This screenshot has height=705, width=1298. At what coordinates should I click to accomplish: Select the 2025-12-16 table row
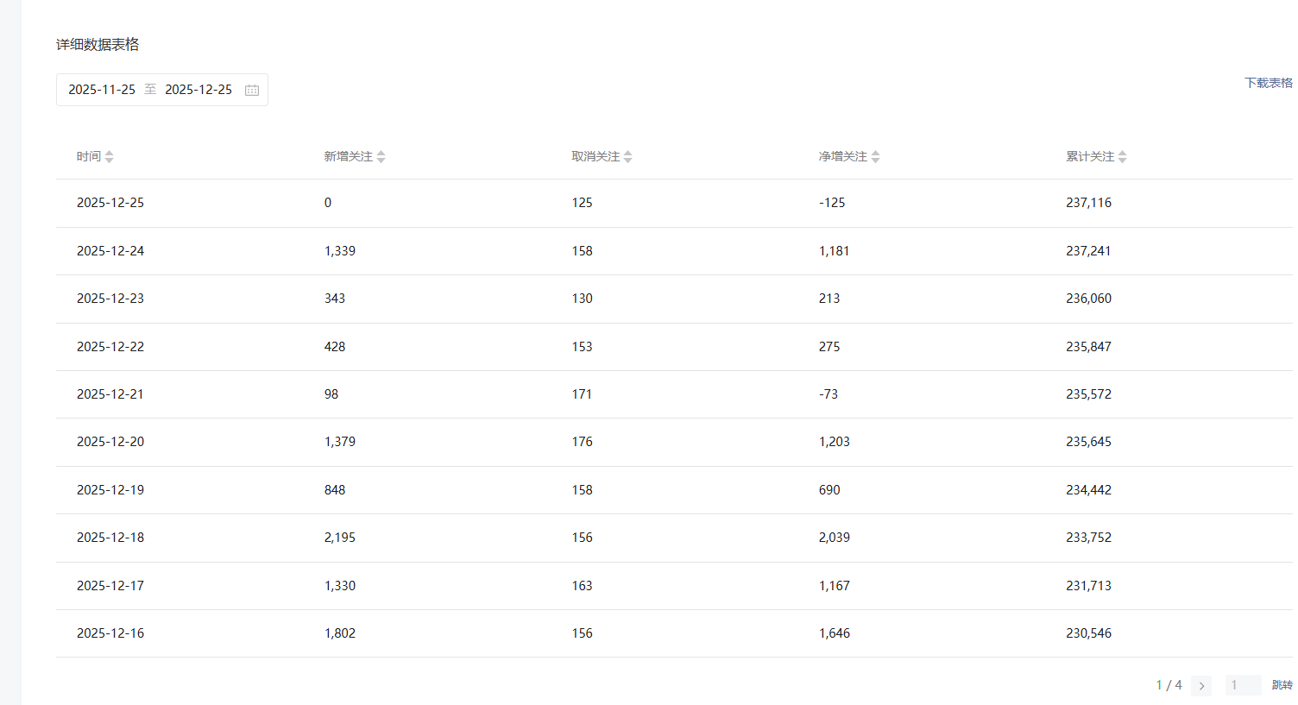tap(673, 633)
